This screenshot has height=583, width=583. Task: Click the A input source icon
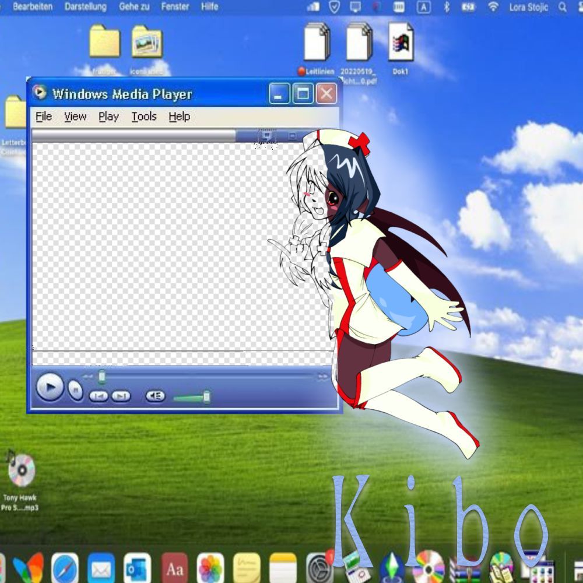[x=423, y=6]
